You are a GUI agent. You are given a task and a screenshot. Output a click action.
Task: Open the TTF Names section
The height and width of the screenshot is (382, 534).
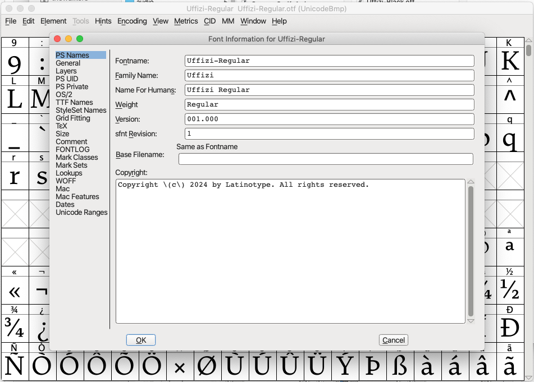[74, 102]
